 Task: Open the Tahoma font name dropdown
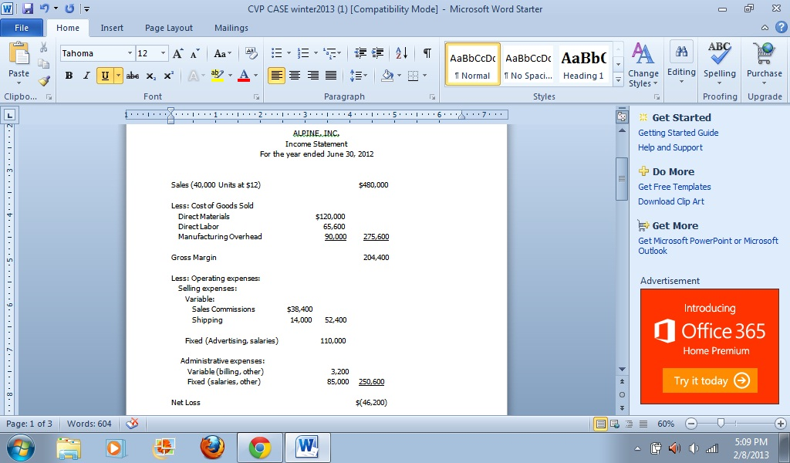coord(130,53)
